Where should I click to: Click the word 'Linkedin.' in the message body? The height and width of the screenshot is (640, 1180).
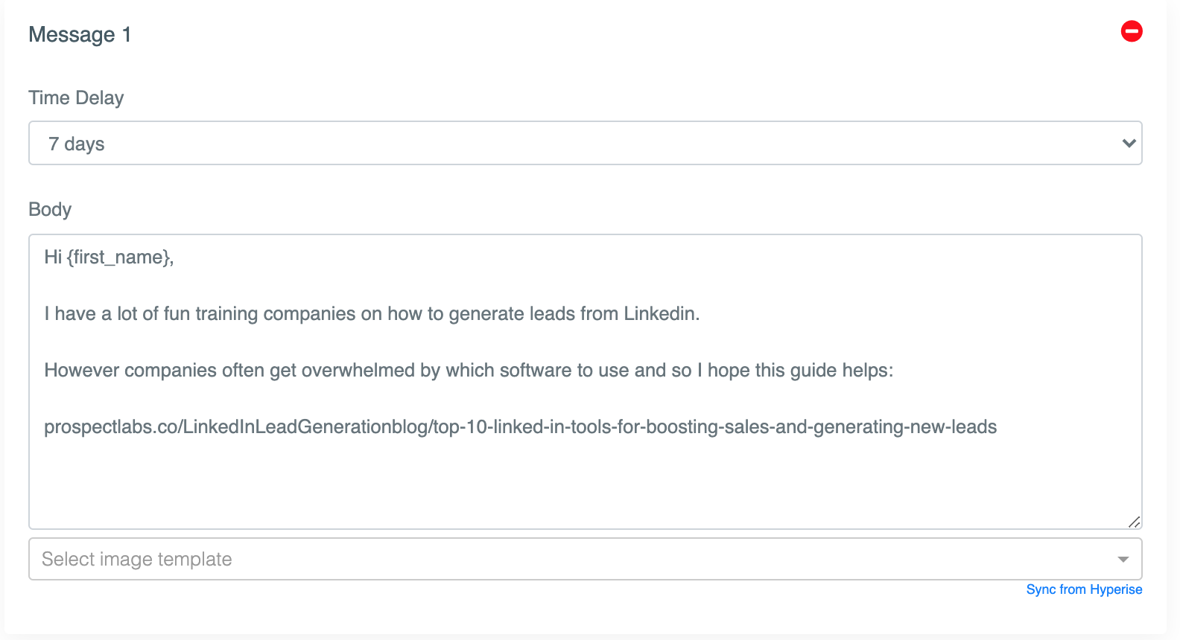point(662,314)
